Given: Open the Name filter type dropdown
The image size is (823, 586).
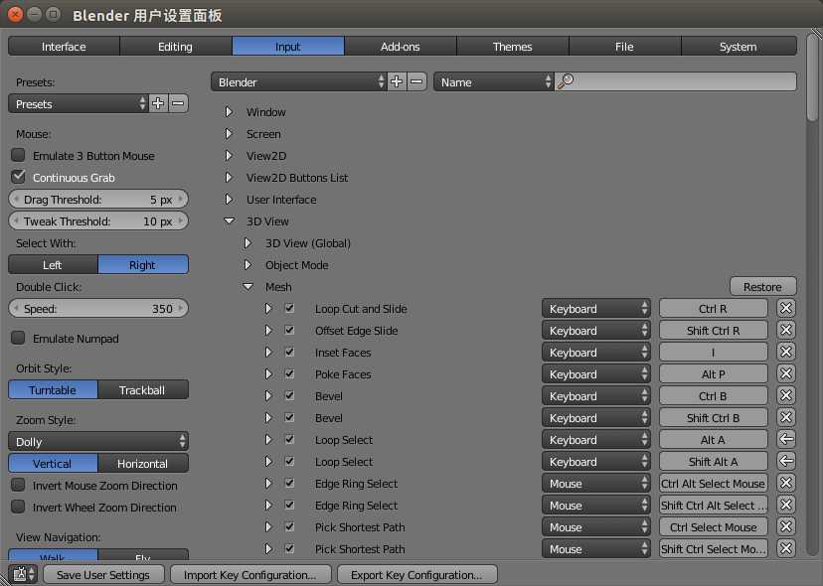Looking at the screenshot, I should [494, 81].
